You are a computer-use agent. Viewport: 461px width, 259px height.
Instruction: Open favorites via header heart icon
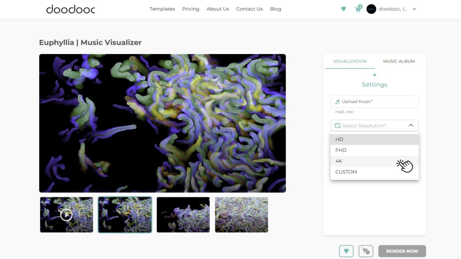[343, 9]
